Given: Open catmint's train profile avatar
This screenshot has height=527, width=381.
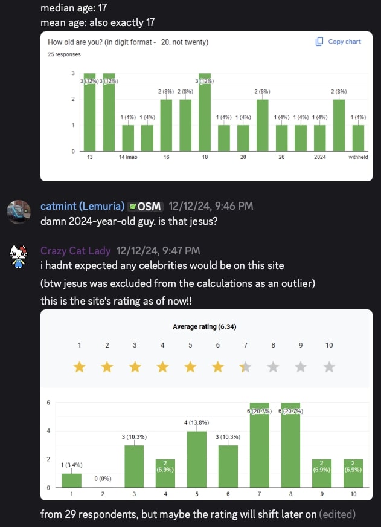Looking at the screenshot, I should (19, 212).
